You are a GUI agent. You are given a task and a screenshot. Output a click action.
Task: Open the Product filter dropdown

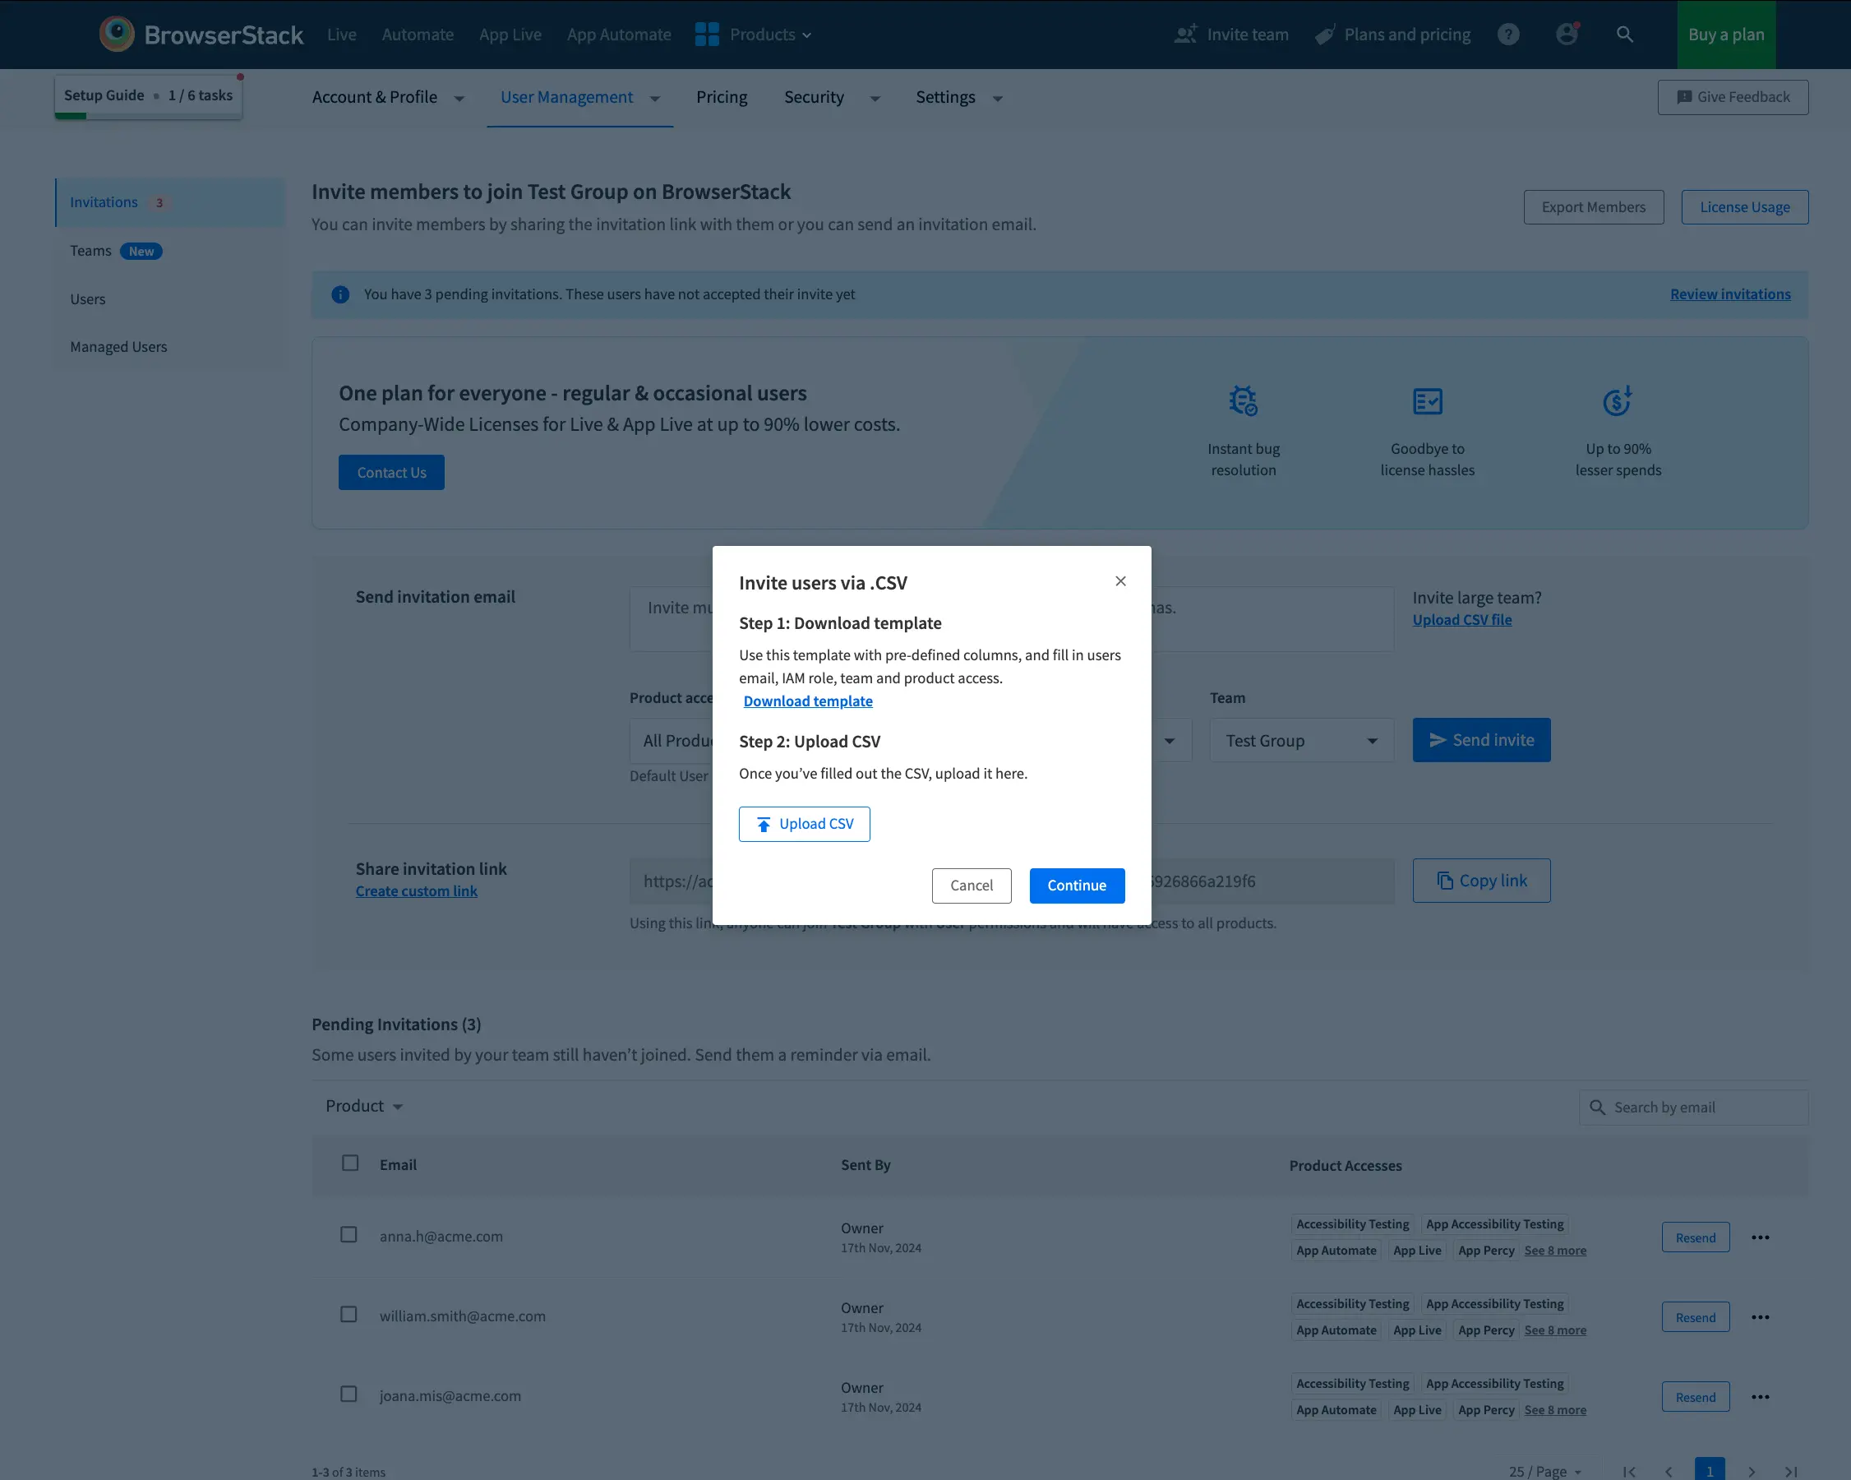pyautogui.click(x=363, y=1107)
